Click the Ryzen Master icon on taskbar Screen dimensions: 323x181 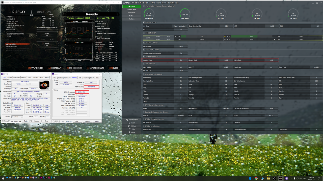tap(280, 178)
